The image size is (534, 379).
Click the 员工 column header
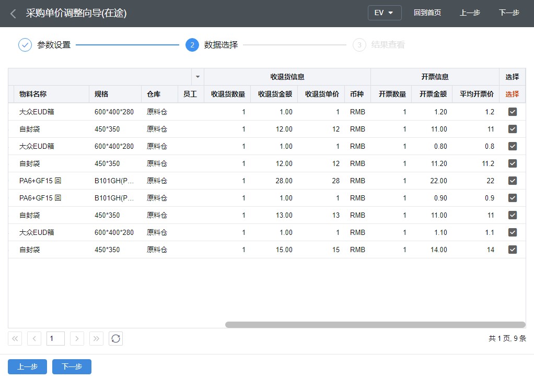coord(191,94)
